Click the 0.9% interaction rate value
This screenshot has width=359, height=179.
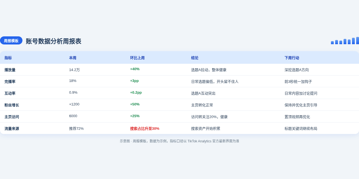[x=73, y=93]
